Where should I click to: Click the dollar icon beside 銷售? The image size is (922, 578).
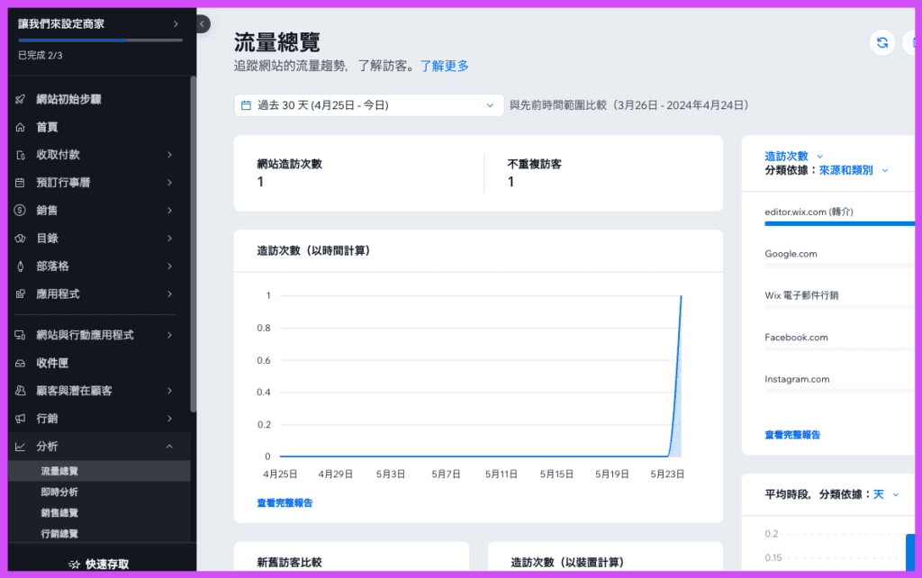pyautogui.click(x=20, y=211)
